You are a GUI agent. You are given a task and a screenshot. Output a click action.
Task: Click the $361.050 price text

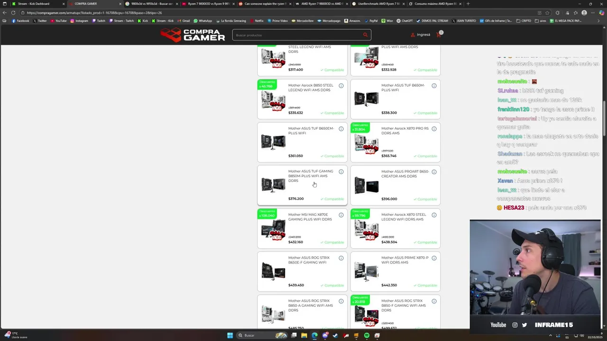(x=295, y=156)
